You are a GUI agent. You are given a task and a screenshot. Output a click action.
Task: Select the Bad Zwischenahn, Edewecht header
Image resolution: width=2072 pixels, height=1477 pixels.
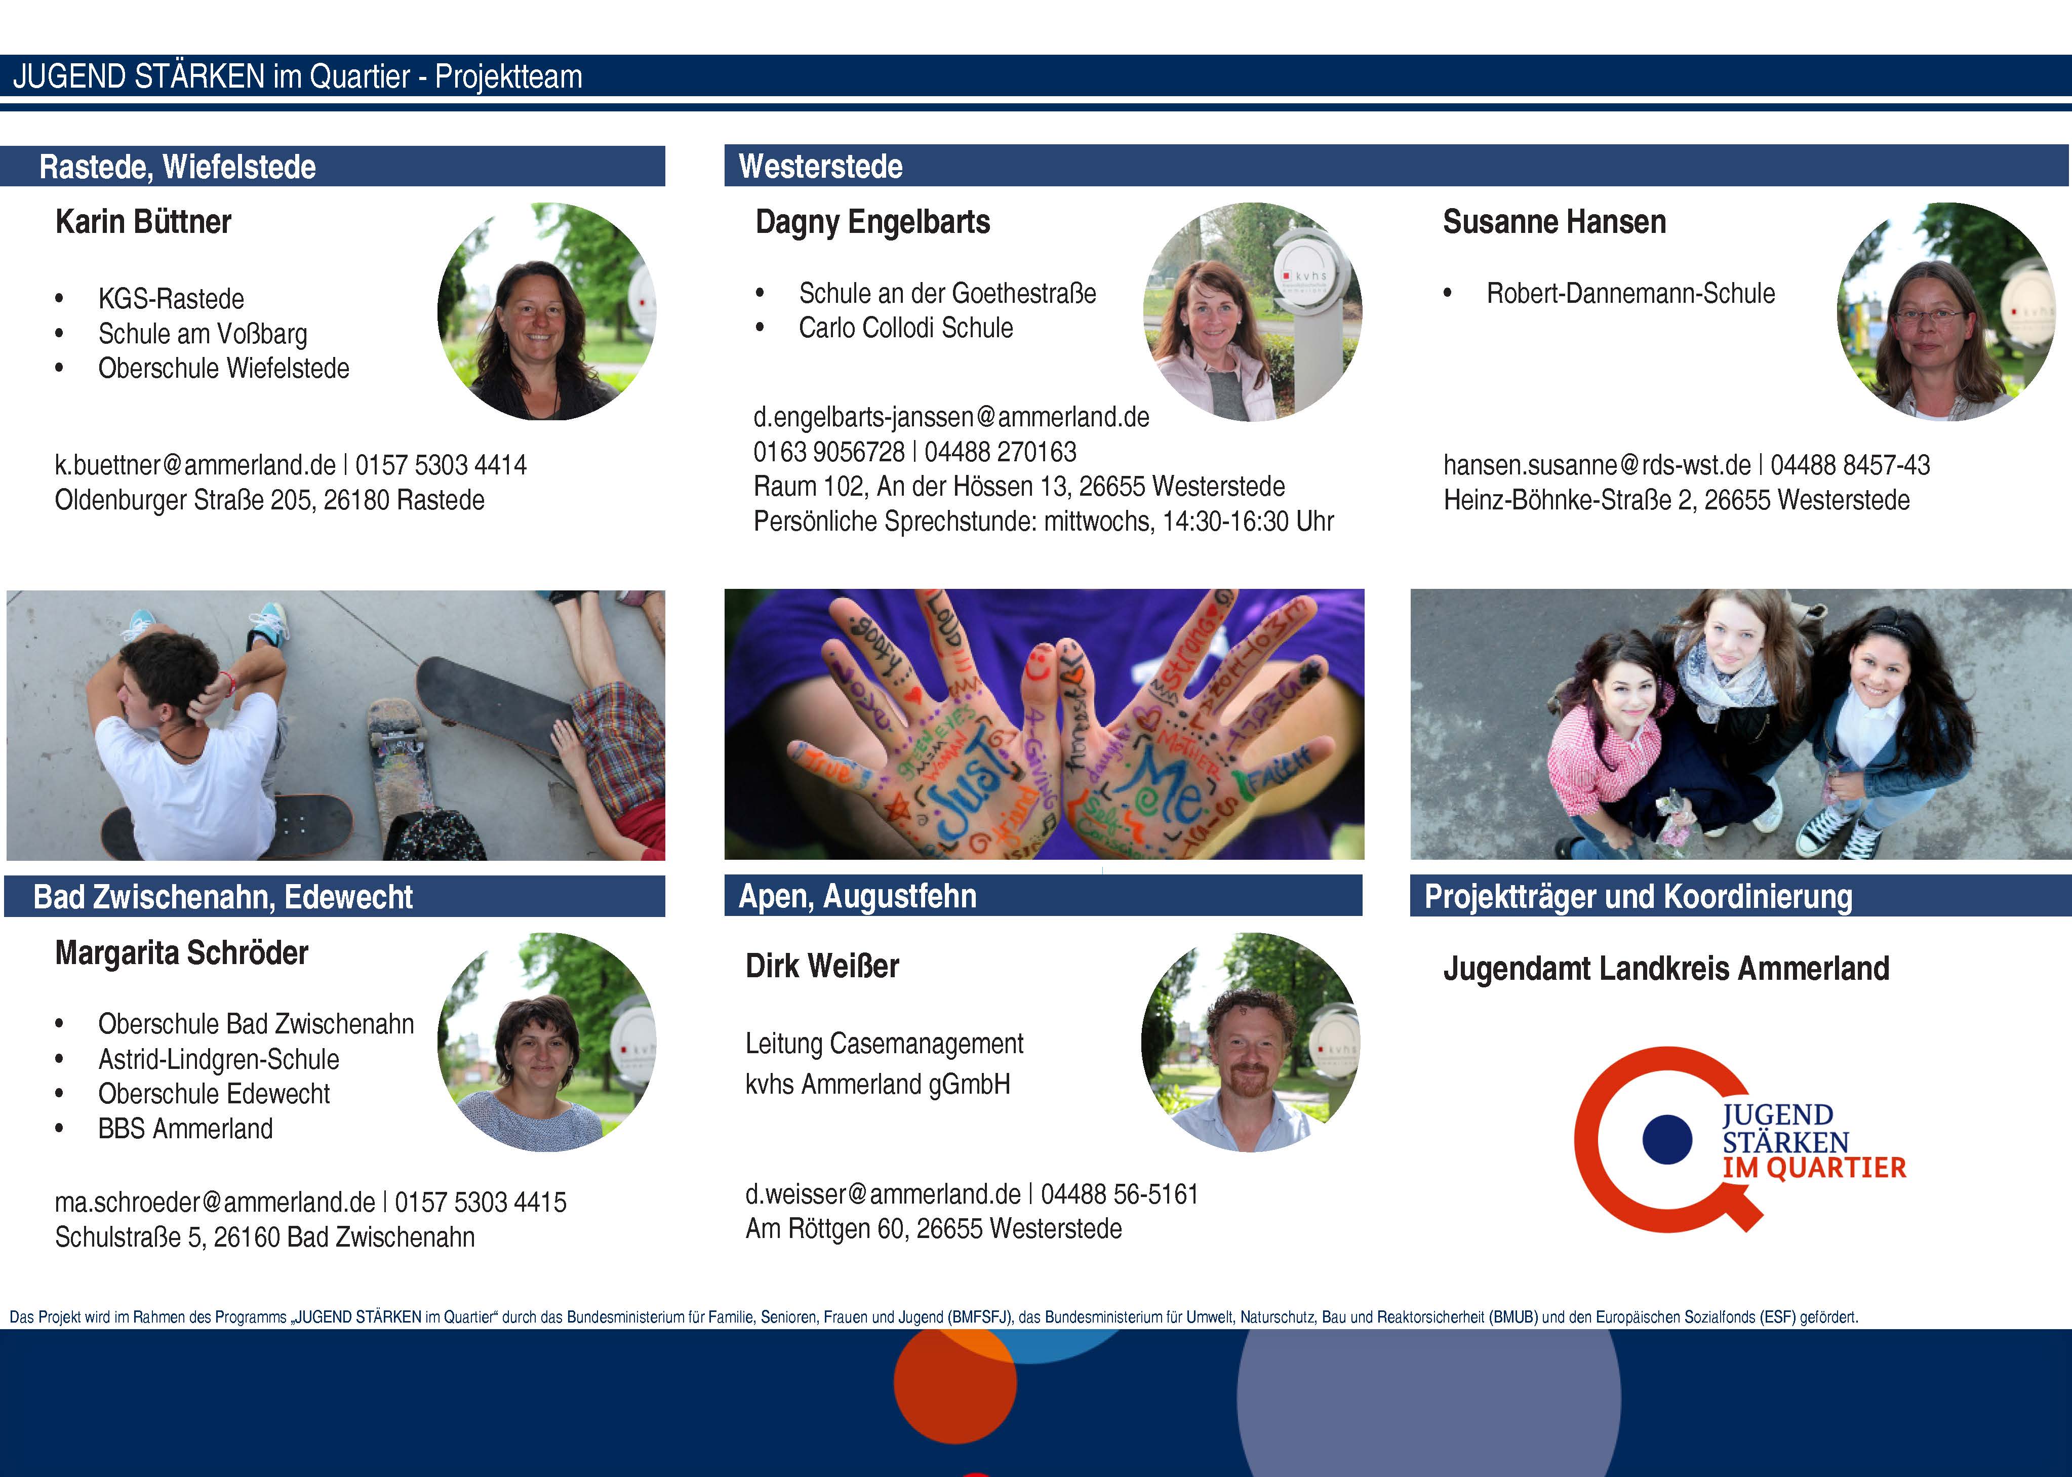(x=335, y=897)
